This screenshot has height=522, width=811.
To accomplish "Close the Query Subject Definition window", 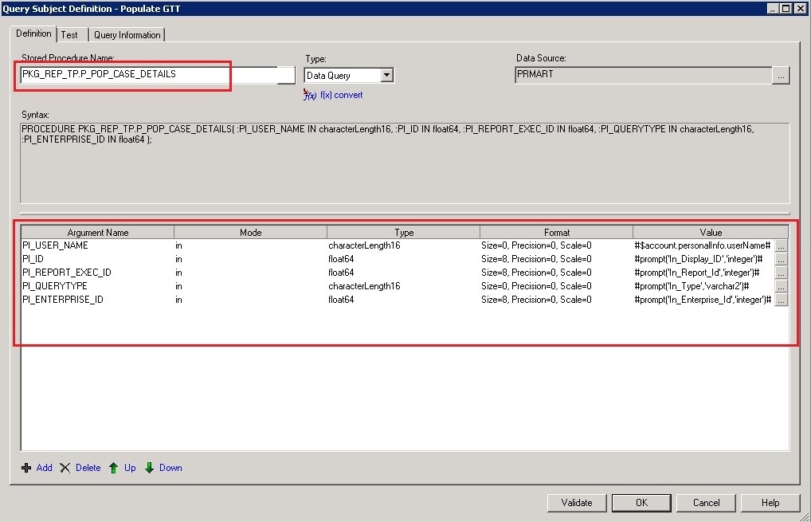I will tap(799, 8).
